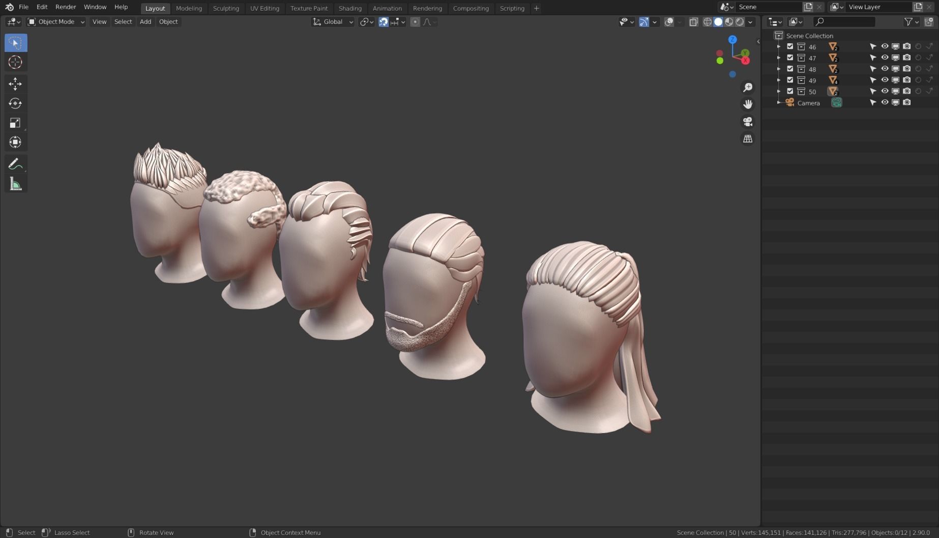Open the shading options dropdown arrow
Screen dimensions: 939x538
point(750,22)
